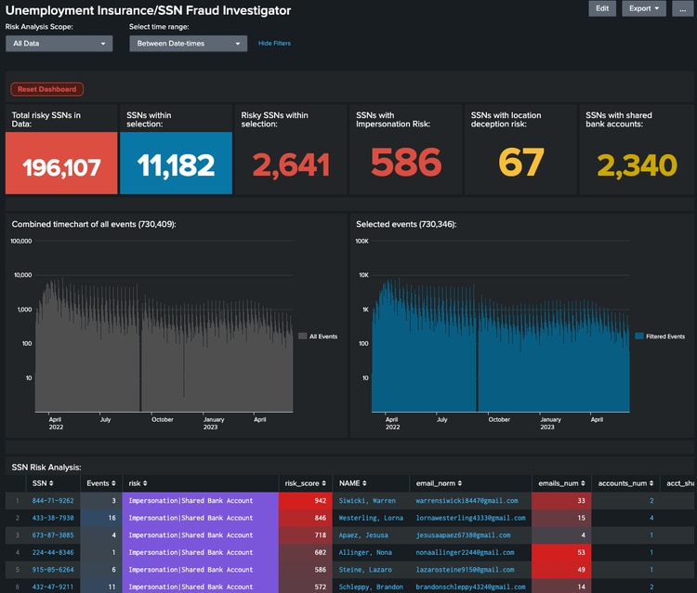The width and height of the screenshot is (697, 593).
Task: Toggle All Events legend series
Action: tap(321, 336)
